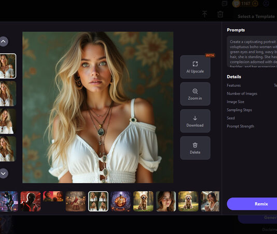This screenshot has height=234, width=277.
Task: Click the magnifier icon above Zoom in
Action: pos(195,91)
